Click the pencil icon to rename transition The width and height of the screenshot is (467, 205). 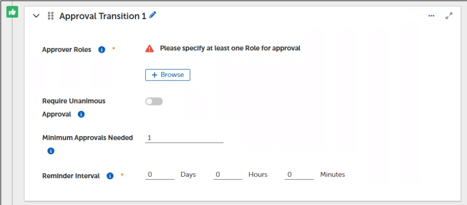[153, 15]
